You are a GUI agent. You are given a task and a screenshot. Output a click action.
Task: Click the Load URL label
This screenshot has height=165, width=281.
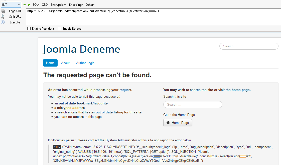(x=15, y=11)
